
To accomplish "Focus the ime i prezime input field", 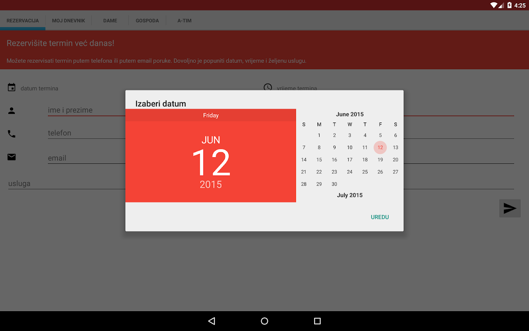I will pos(281,110).
